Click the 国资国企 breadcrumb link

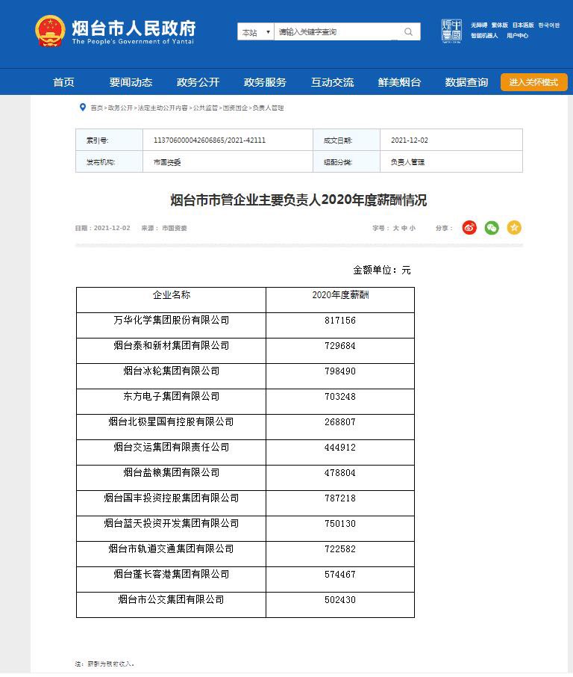[235, 108]
